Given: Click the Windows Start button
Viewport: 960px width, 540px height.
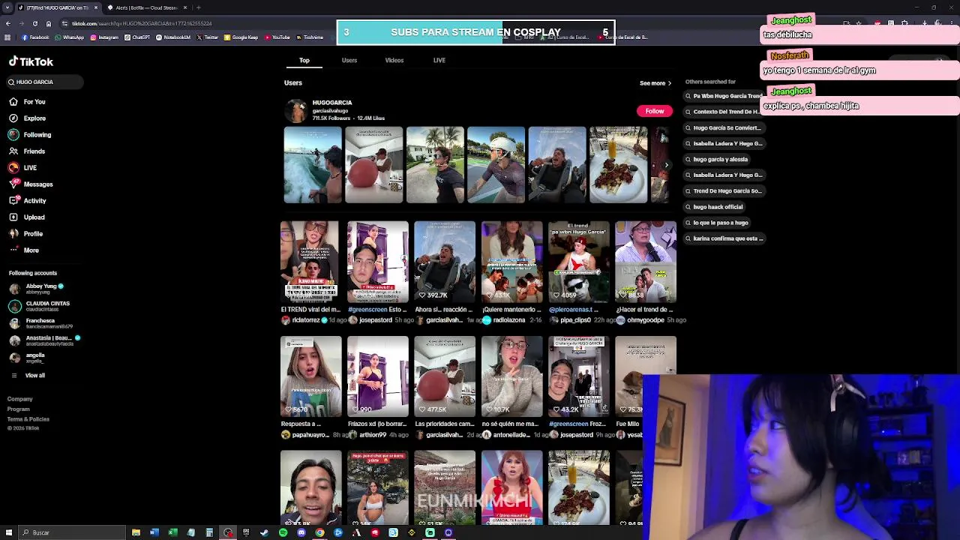Looking at the screenshot, I should coord(7,532).
